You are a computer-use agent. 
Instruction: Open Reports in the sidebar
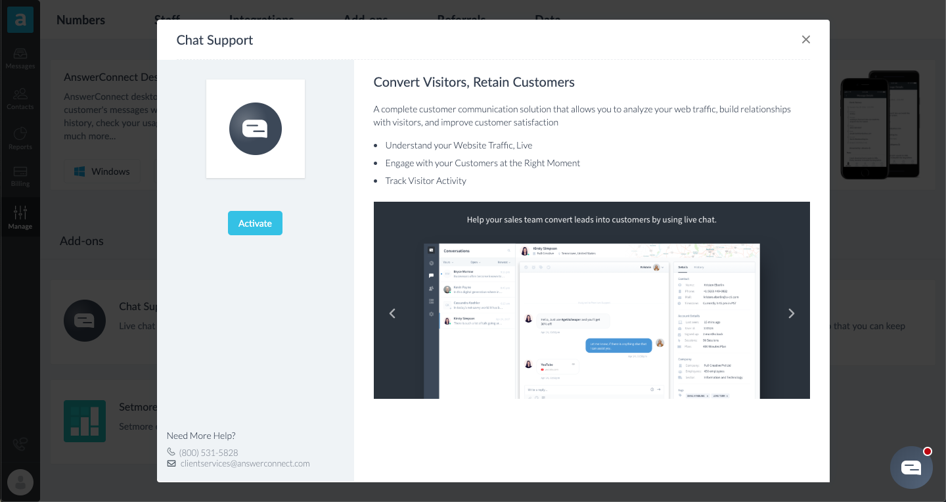[20, 139]
